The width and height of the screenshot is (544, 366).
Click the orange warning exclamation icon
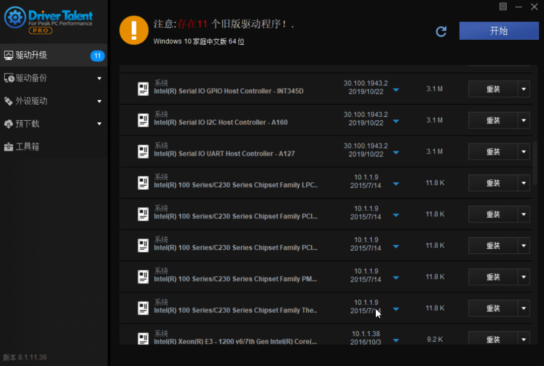click(x=134, y=30)
